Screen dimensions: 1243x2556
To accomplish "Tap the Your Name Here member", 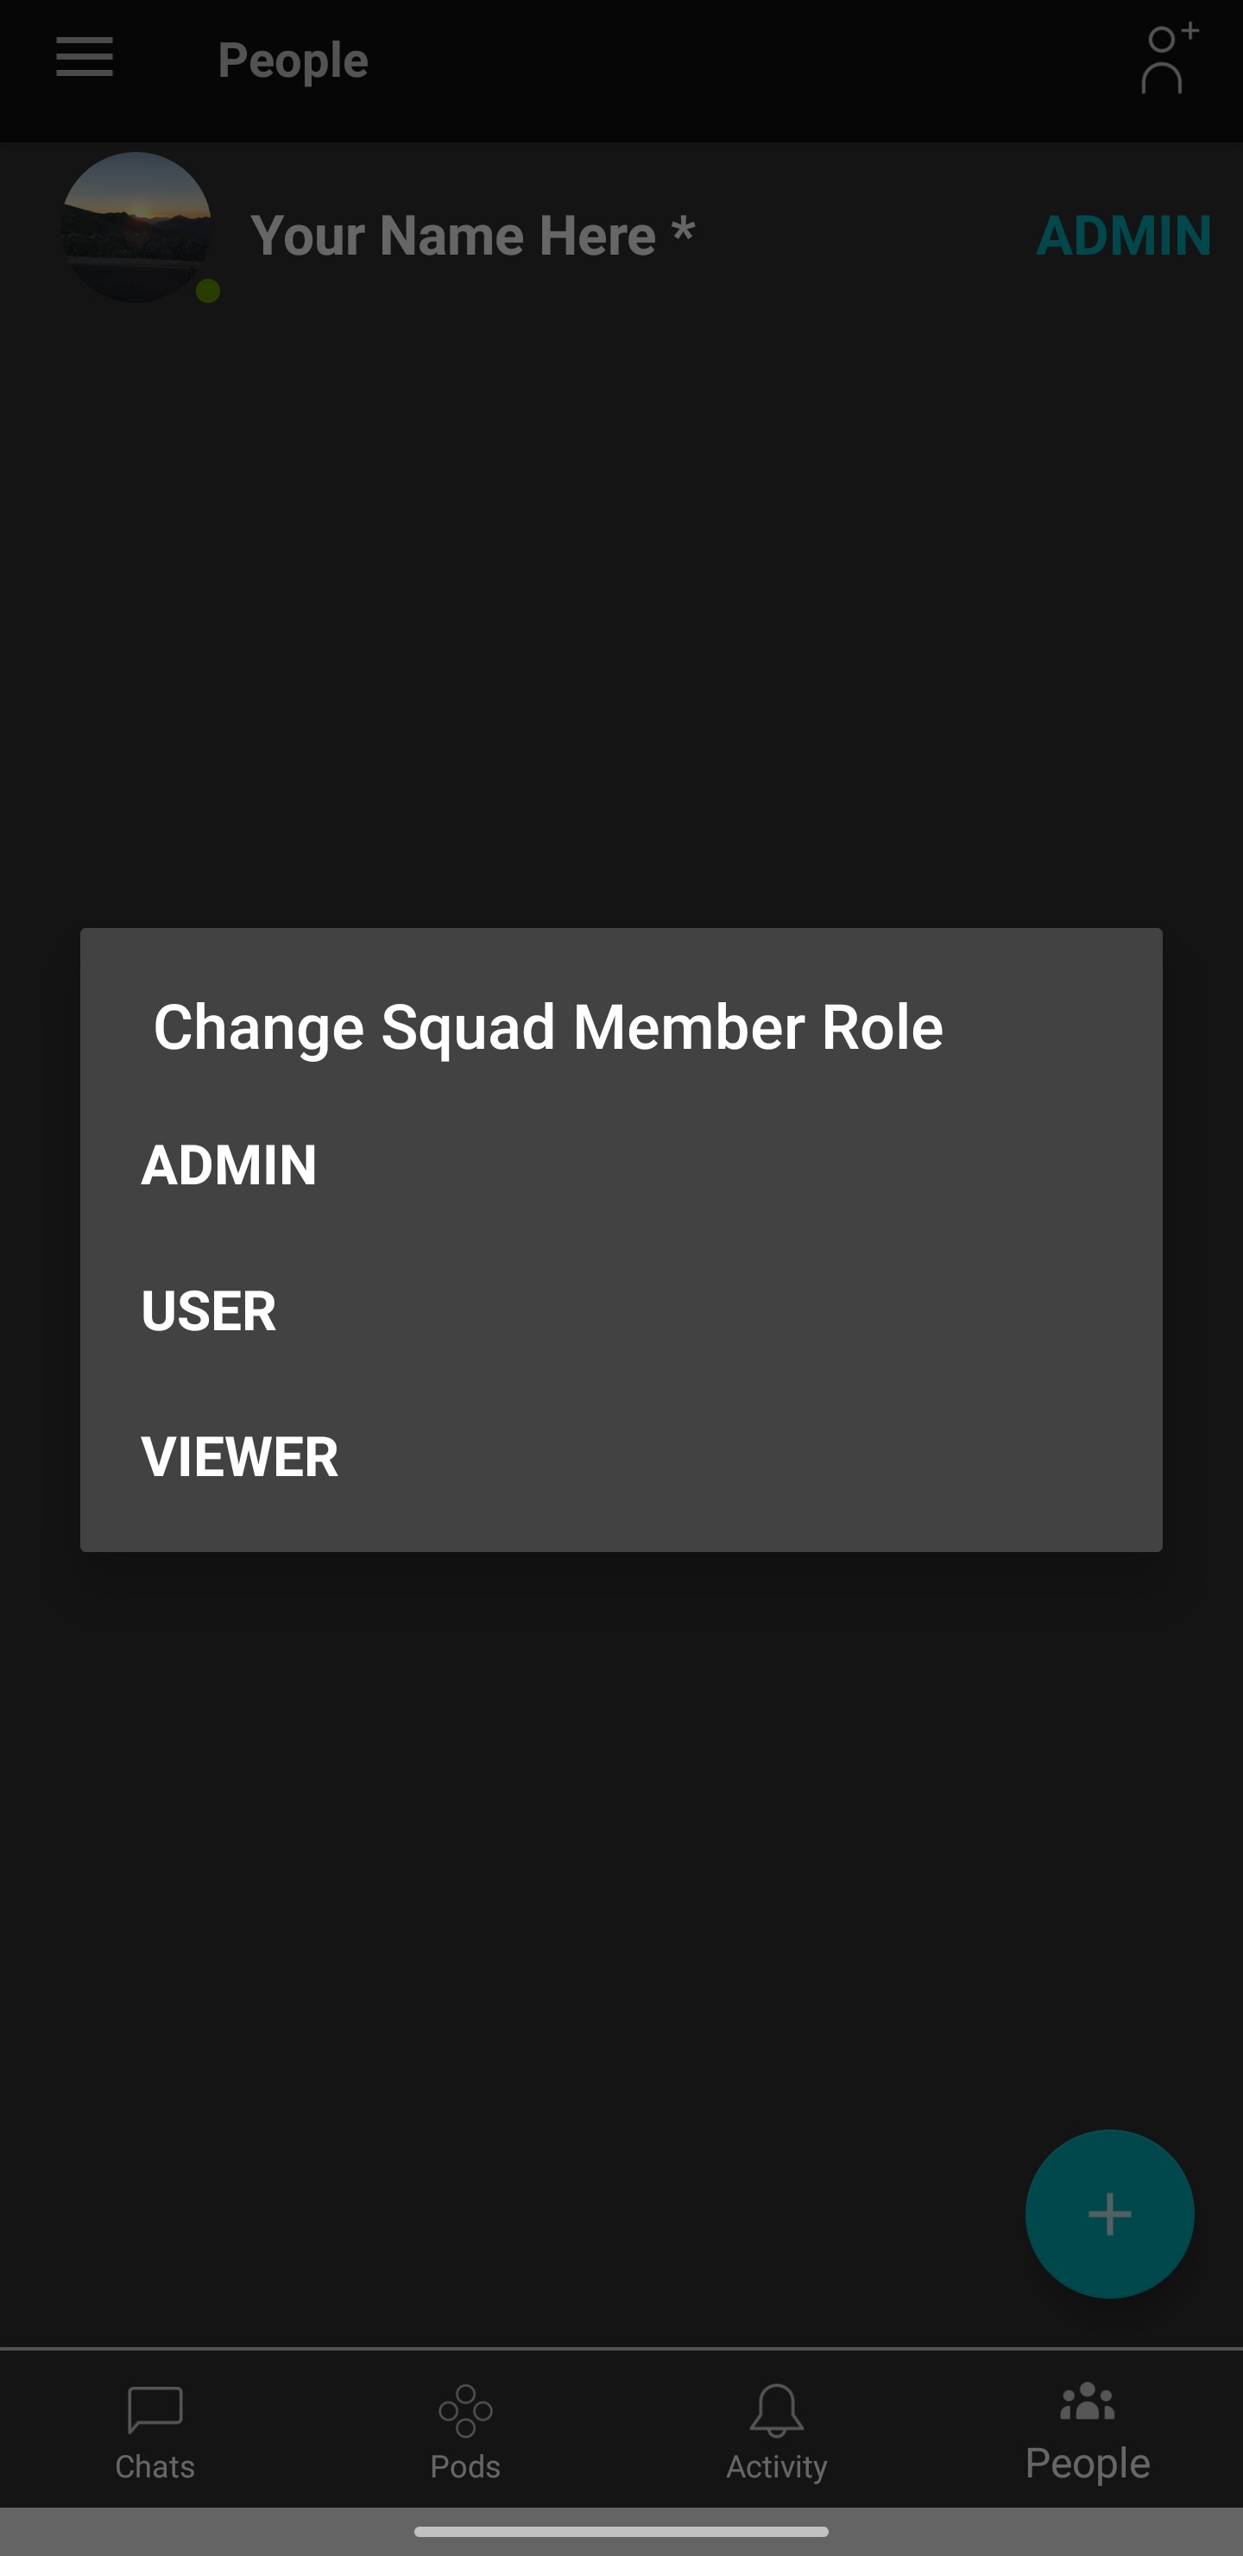I will [472, 237].
